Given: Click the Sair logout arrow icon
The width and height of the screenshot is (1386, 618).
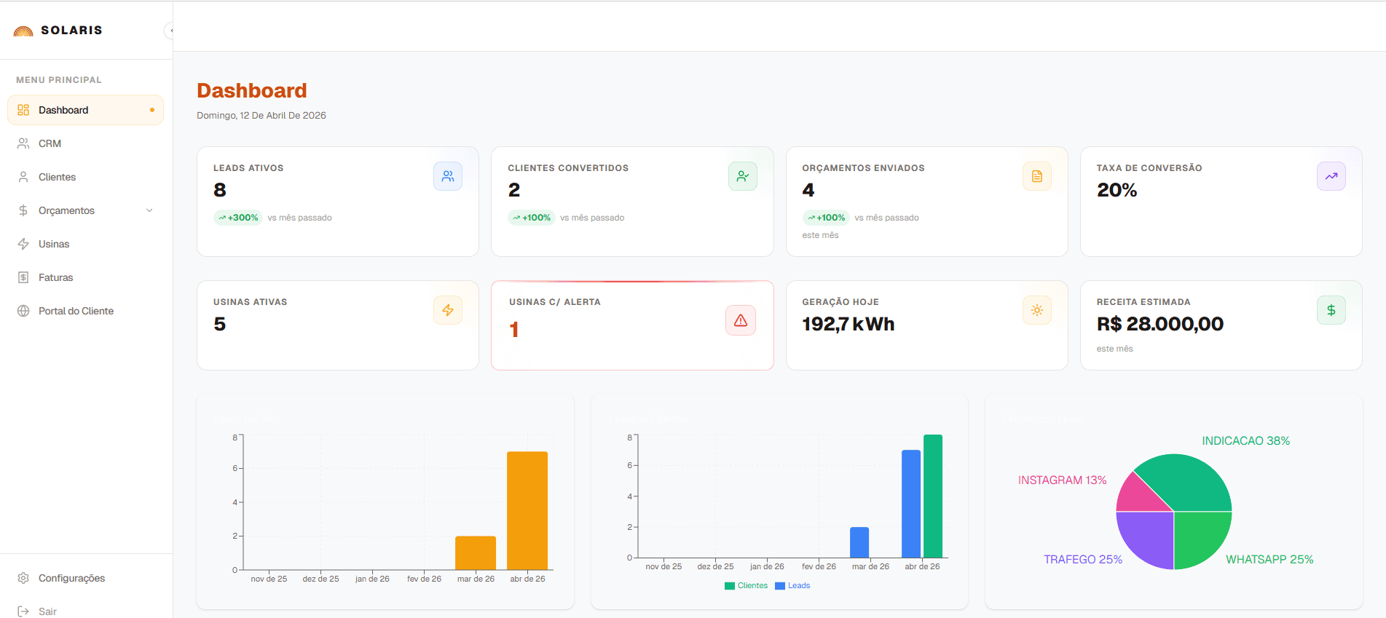Looking at the screenshot, I should click(x=23, y=611).
